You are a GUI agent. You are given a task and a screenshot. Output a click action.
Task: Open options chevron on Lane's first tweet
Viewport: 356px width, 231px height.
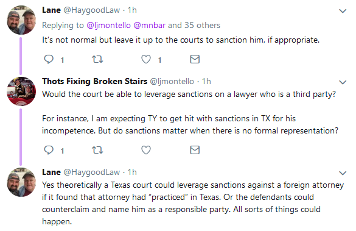pos(343,11)
